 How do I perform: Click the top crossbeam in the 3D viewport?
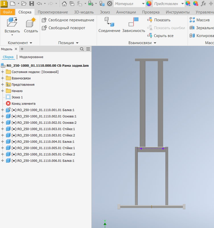coord(151,60)
